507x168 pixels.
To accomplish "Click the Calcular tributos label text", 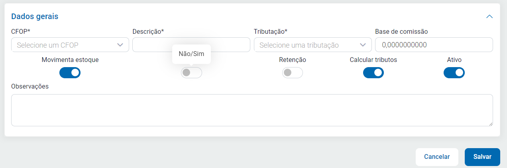I will 373,60.
